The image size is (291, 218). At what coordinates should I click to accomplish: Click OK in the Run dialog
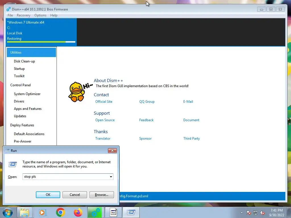click(x=48, y=195)
